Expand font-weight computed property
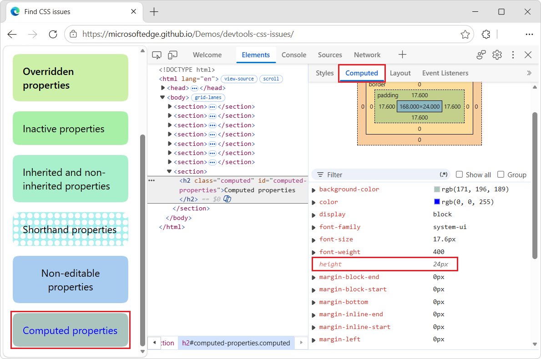 point(313,253)
